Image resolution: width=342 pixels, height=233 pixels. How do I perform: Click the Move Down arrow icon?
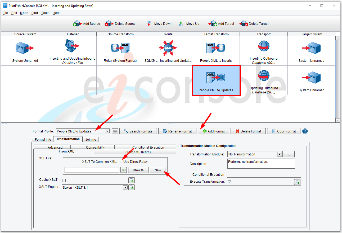point(149,24)
